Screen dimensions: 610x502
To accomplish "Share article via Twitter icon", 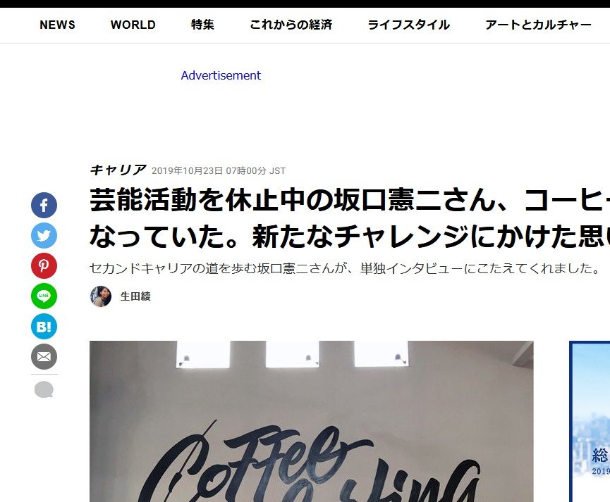I will (44, 235).
